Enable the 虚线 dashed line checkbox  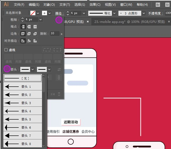pos(6,50)
